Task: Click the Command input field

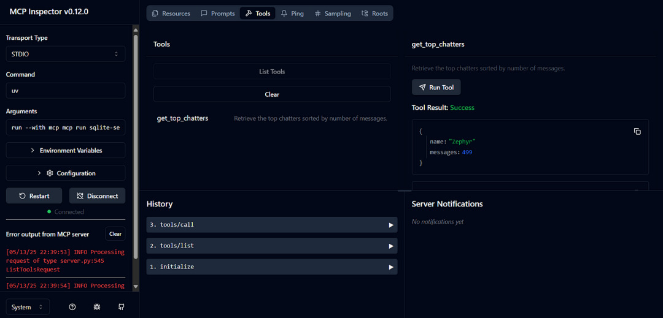Action: 65,91
